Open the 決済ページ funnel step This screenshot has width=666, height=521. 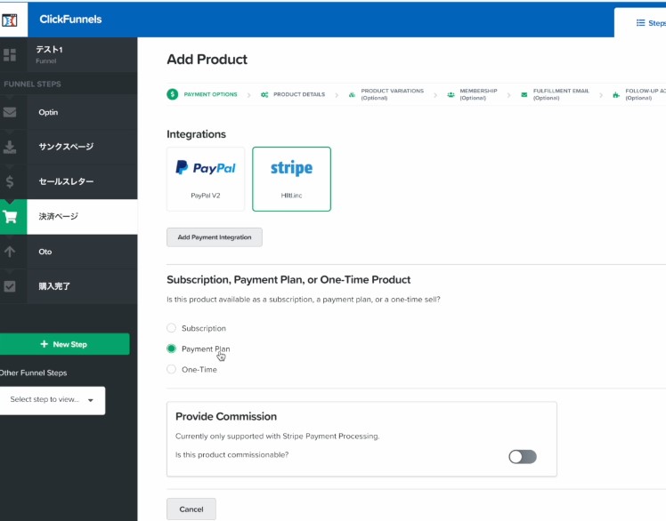(x=69, y=217)
